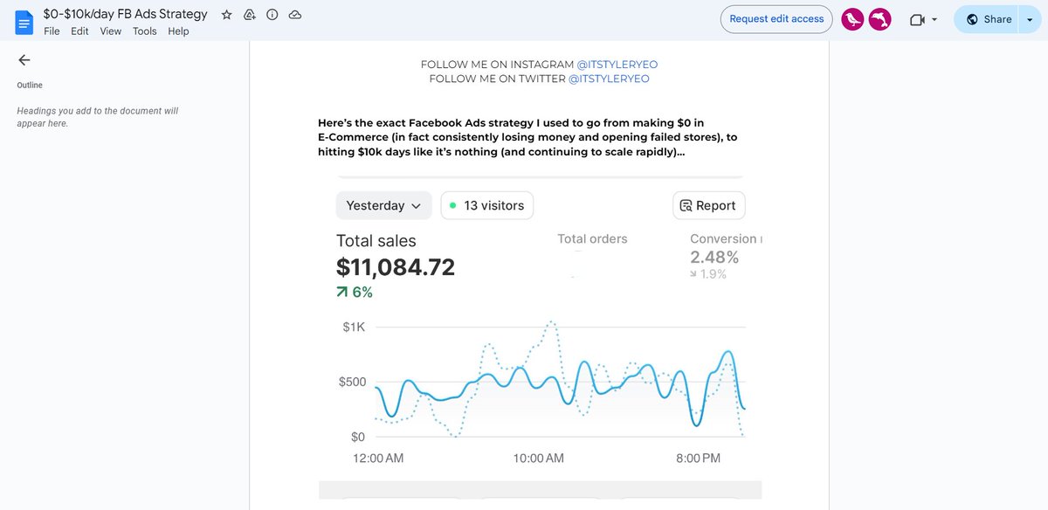This screenshot has width=1048, height=510.
Task: Click the Report flag icon in the dashboard
Action: coord(686,205)
